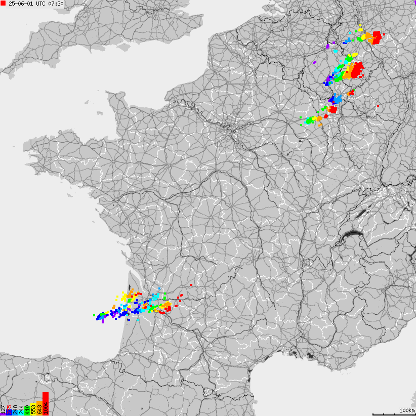Click the '100km' scale label
The height and width of the screenshot is (416, 416).
[x=407, y=410]
